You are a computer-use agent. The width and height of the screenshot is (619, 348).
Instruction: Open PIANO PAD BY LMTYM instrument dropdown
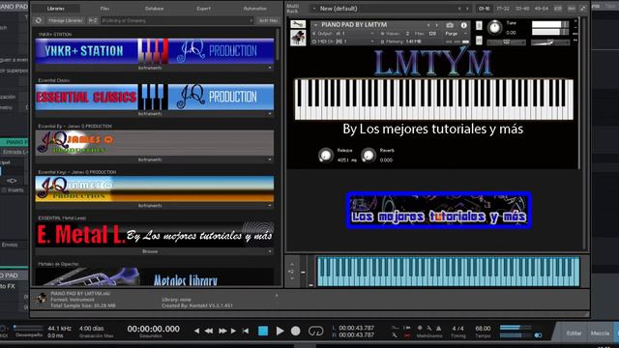(x=316, y=25)
